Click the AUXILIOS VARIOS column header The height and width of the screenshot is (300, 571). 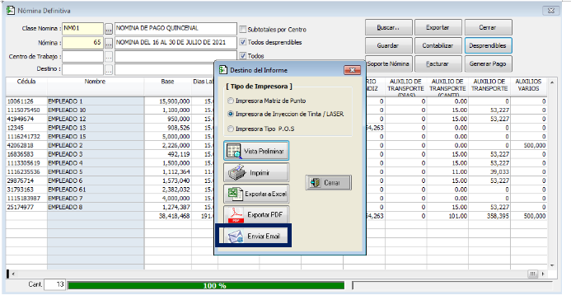528,87
